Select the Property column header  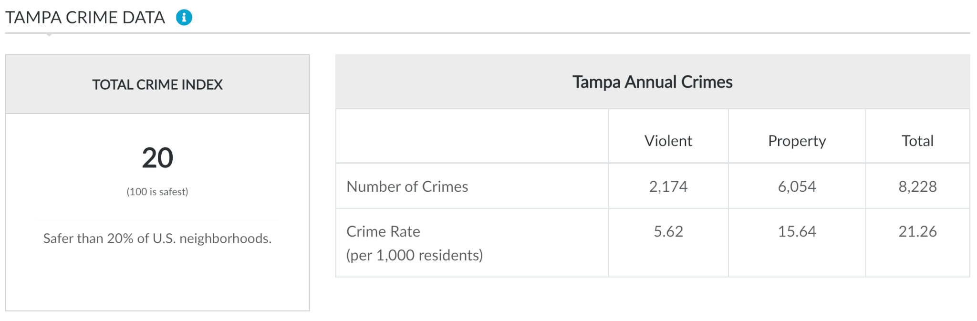(x=797, y=141)
